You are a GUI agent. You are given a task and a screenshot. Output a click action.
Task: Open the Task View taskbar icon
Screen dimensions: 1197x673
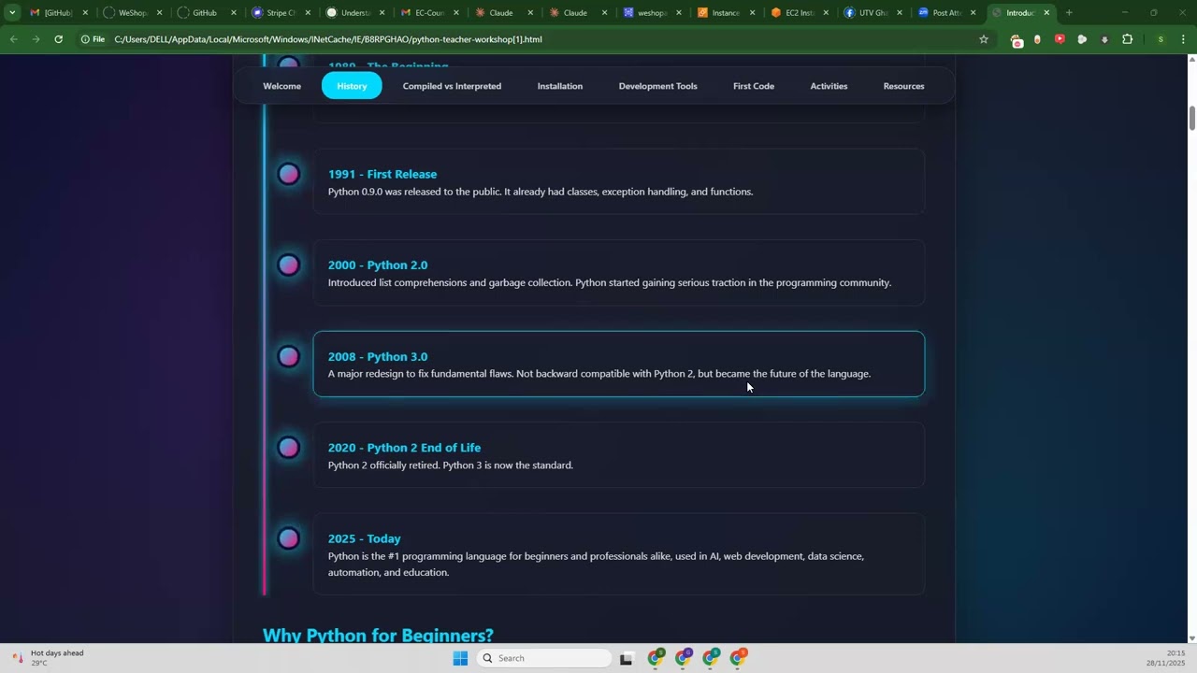click(x=627, y=658)
